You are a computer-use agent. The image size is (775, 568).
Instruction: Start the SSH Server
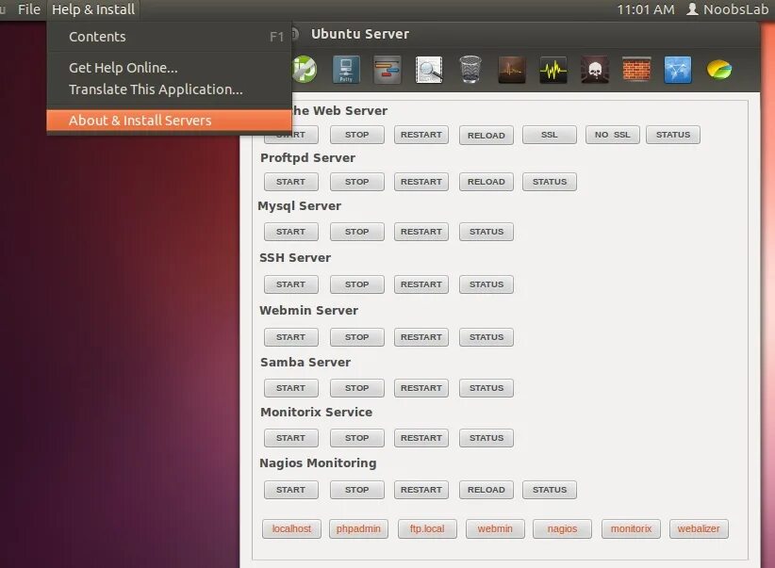pyautogui.click(x=290, y=284)
